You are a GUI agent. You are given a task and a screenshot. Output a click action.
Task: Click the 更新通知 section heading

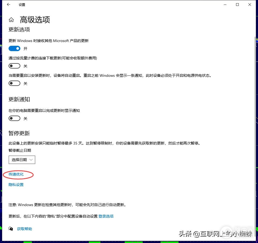[19, 99]
